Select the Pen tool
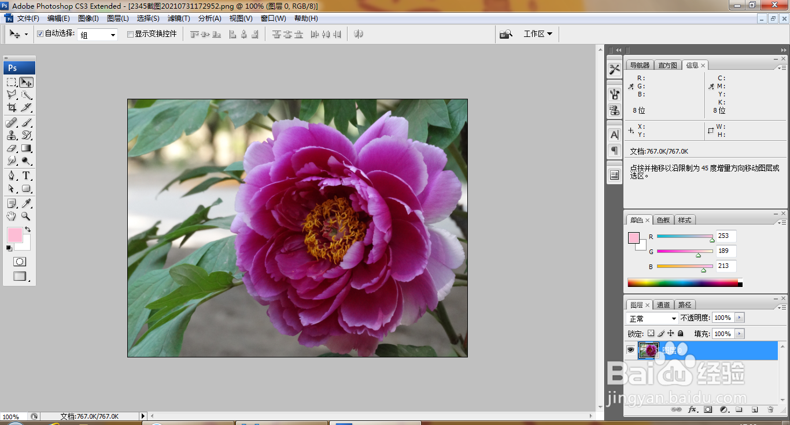 tap(12, 176)
